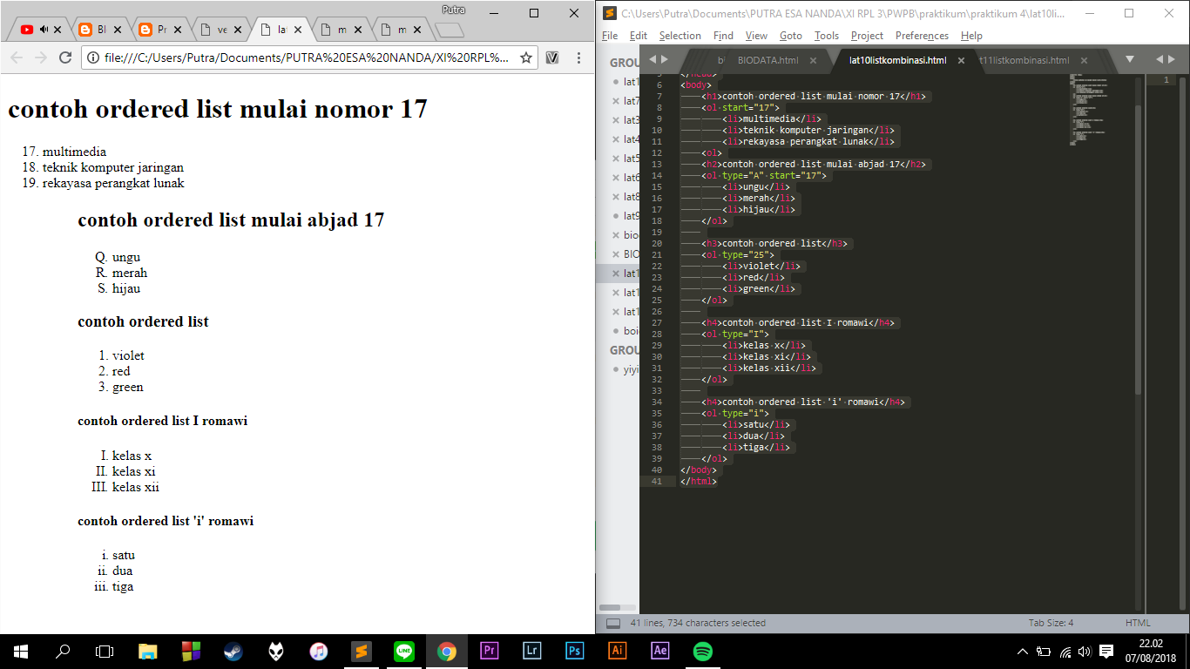Open a new Chrome tab
Screen dimensions: 1190x669
pyautogui.click(x=449, y=30)
